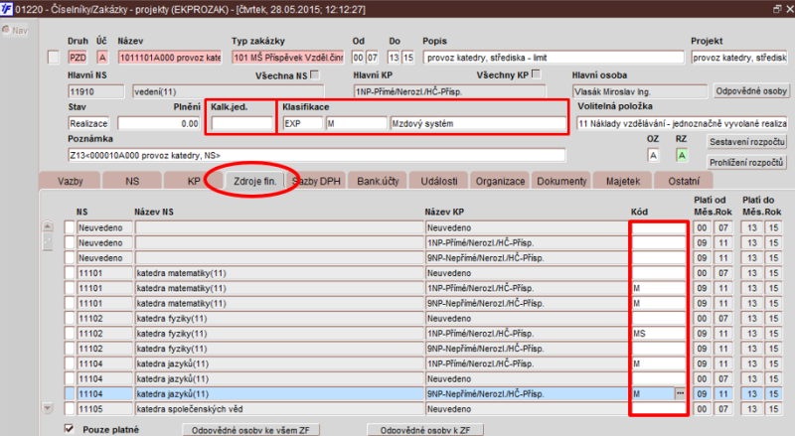Screen dimensions: 795x436
Task: Click the empty Kalk.jed. field
Action: (241, 123)
